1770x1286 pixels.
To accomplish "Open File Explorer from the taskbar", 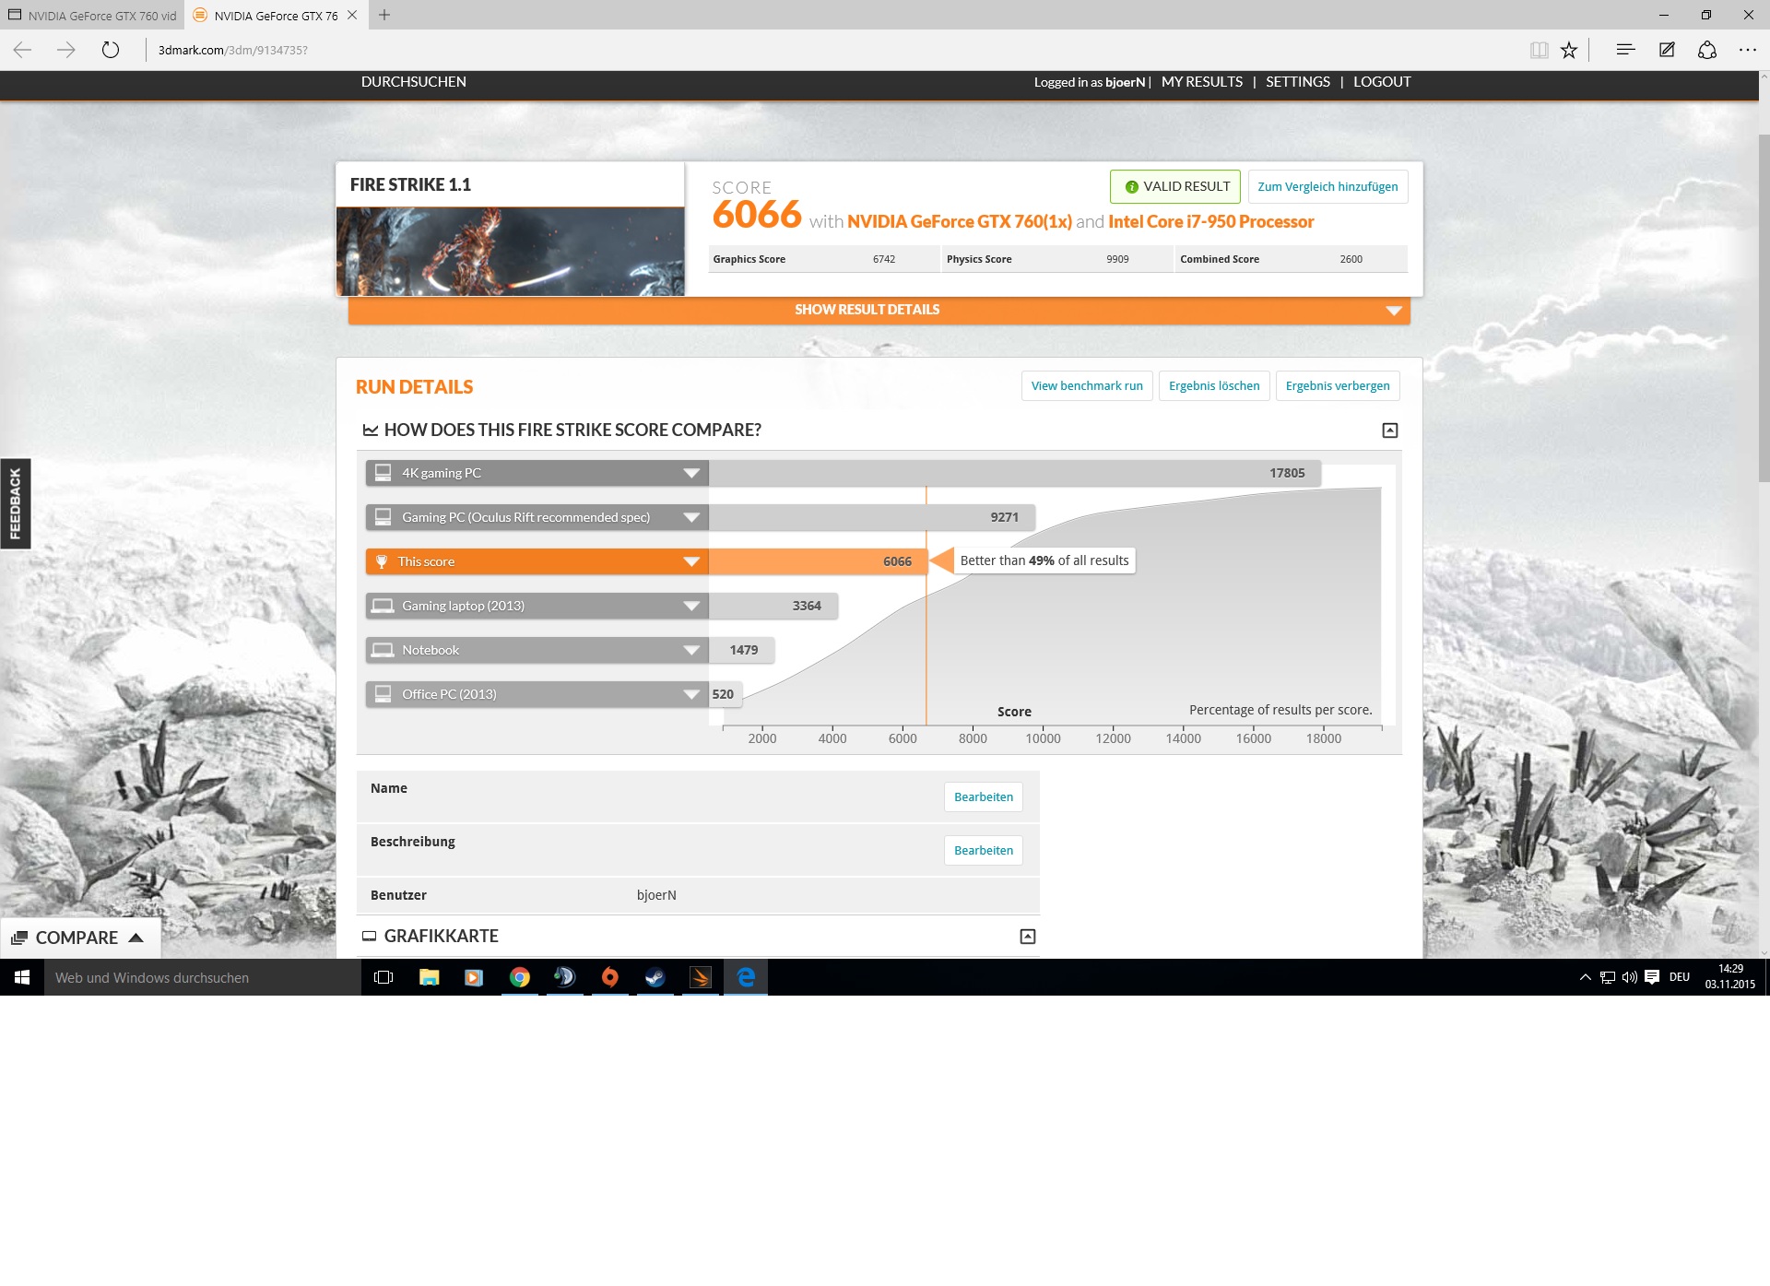I will click(430, 977).
